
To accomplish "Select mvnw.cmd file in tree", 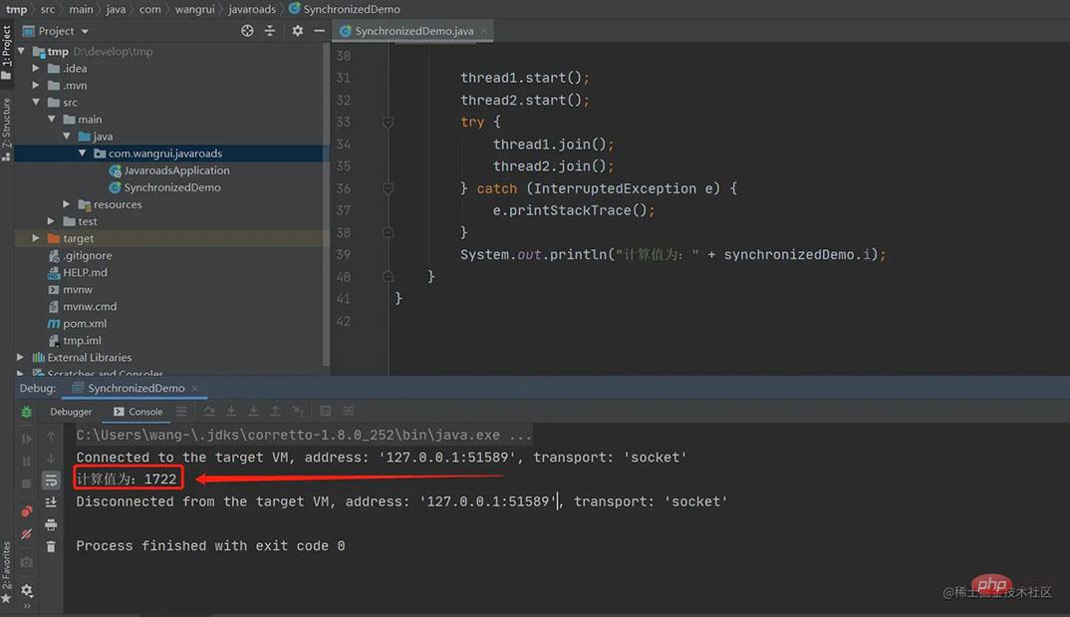I will (x=82, y=306).
